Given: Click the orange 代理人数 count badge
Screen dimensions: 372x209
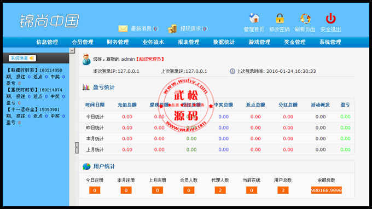Looking at the screenshot, I should pyautogui.click(x=220, y=190).
